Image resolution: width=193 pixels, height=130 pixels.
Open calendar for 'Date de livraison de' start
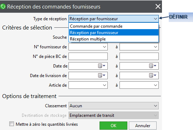pyautogui.click(x=102, y=75)
